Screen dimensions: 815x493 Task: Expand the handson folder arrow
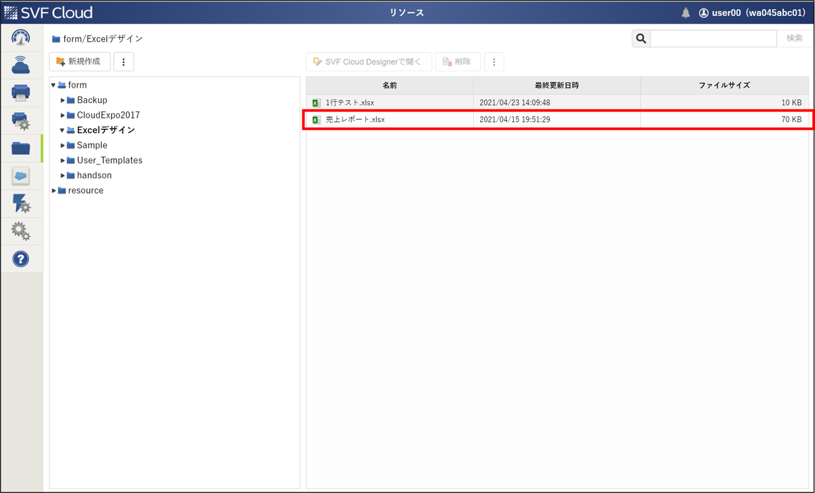pyautogui.click(x=62, y=175)
